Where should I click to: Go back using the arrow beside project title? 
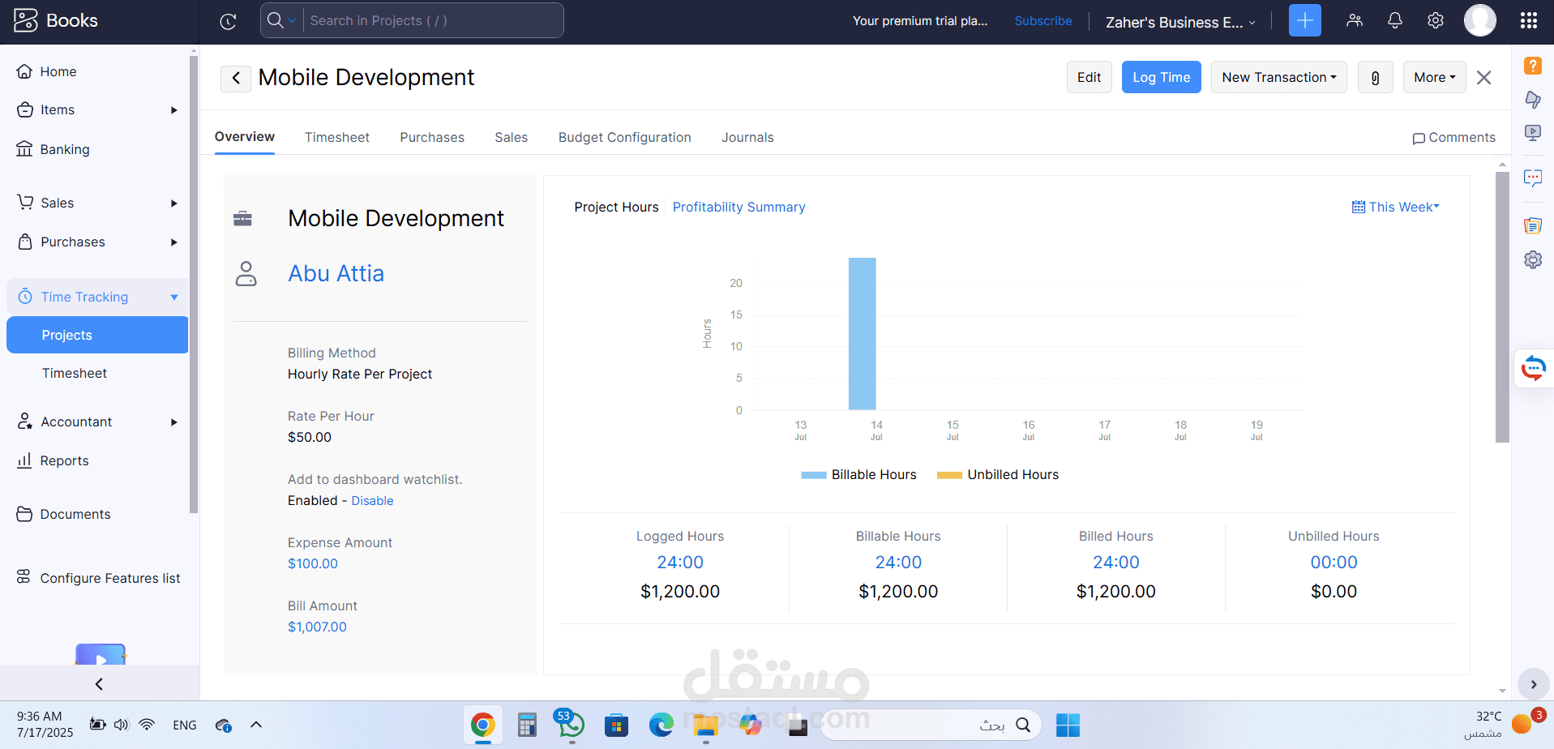(236, 78)
